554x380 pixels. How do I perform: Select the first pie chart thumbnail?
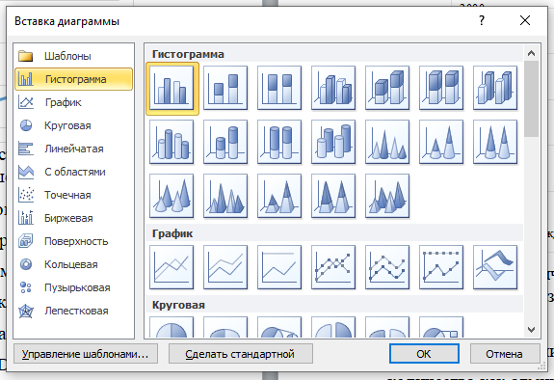coord(171,327)
